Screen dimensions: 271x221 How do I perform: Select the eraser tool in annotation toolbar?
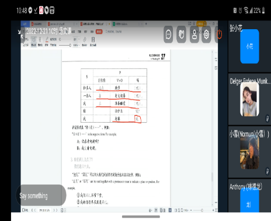click(85, 40)
